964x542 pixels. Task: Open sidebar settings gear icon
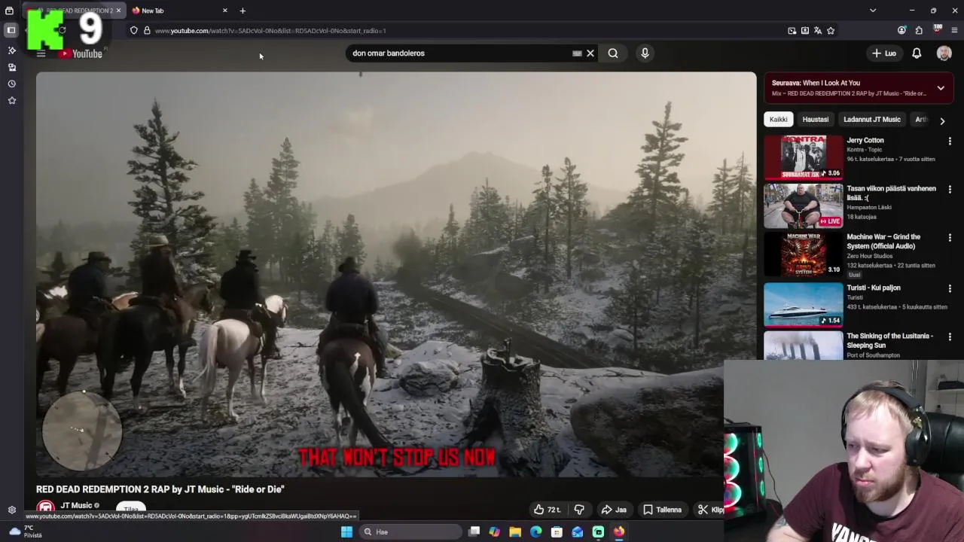pos(11,510)
